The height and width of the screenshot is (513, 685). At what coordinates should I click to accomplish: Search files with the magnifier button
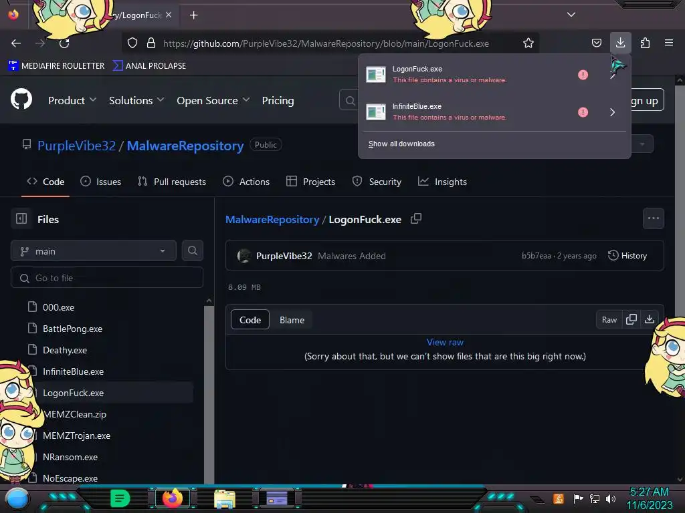click(x=192, y=251)
